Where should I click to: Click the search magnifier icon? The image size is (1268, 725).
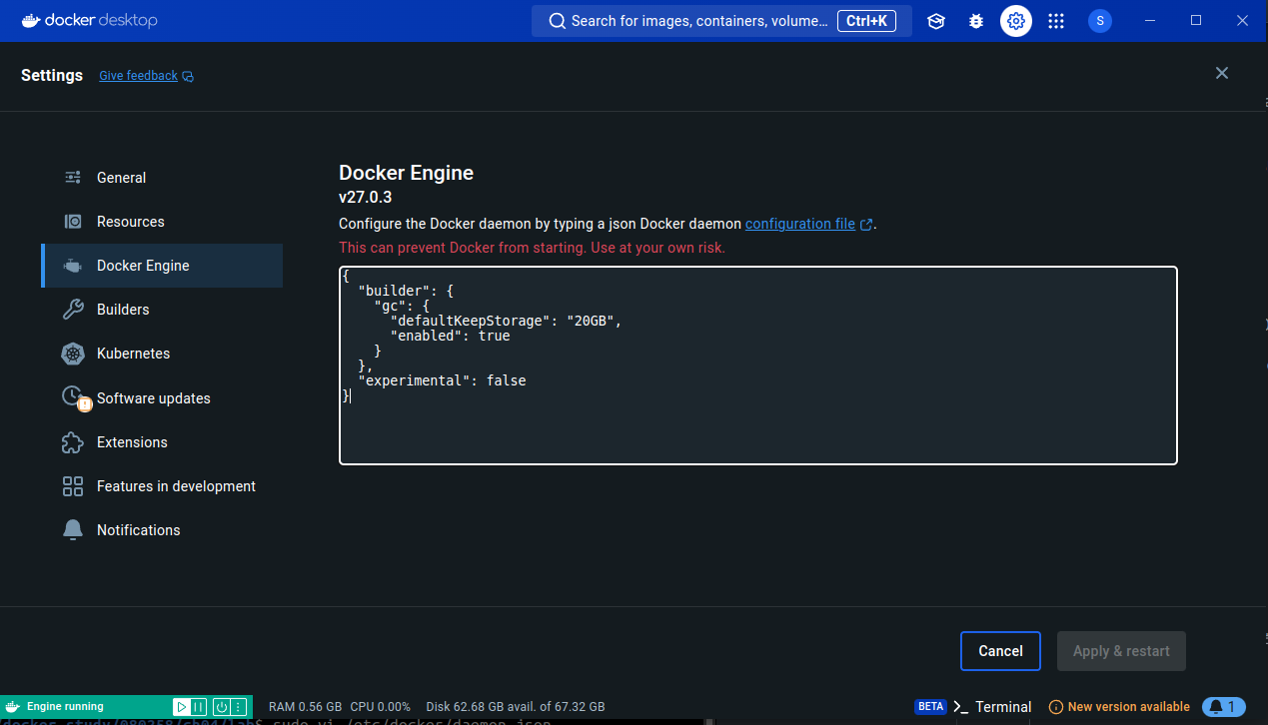point(557,21)
